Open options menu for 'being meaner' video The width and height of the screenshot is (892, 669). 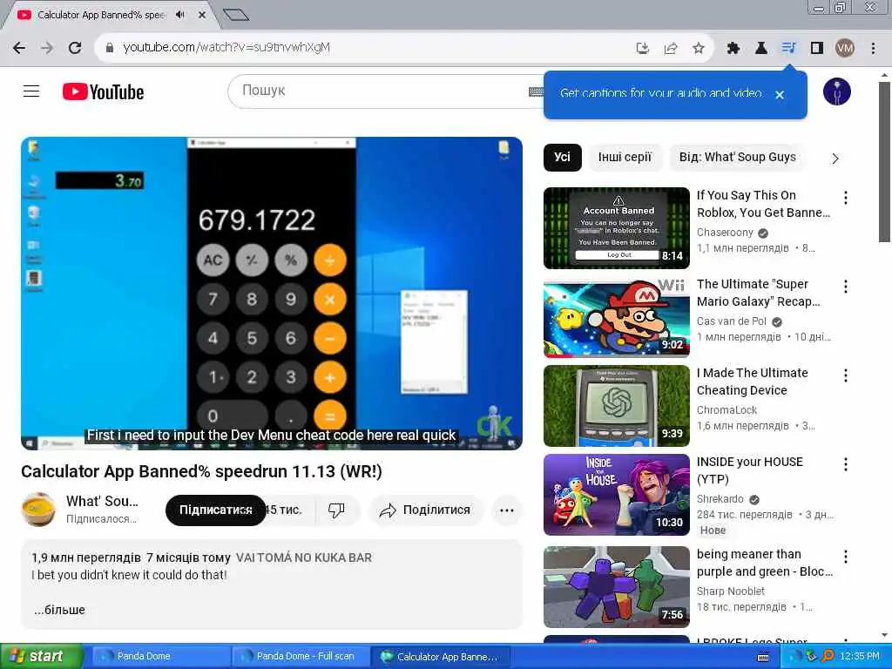pos(846,557)
